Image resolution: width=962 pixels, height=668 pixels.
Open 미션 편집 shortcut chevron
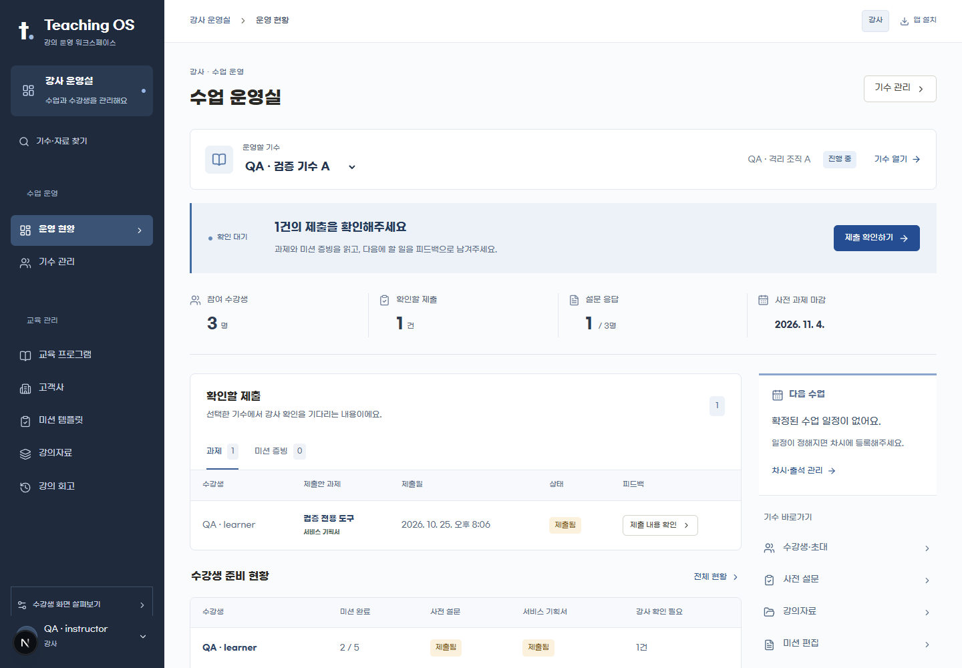point(927,645)
